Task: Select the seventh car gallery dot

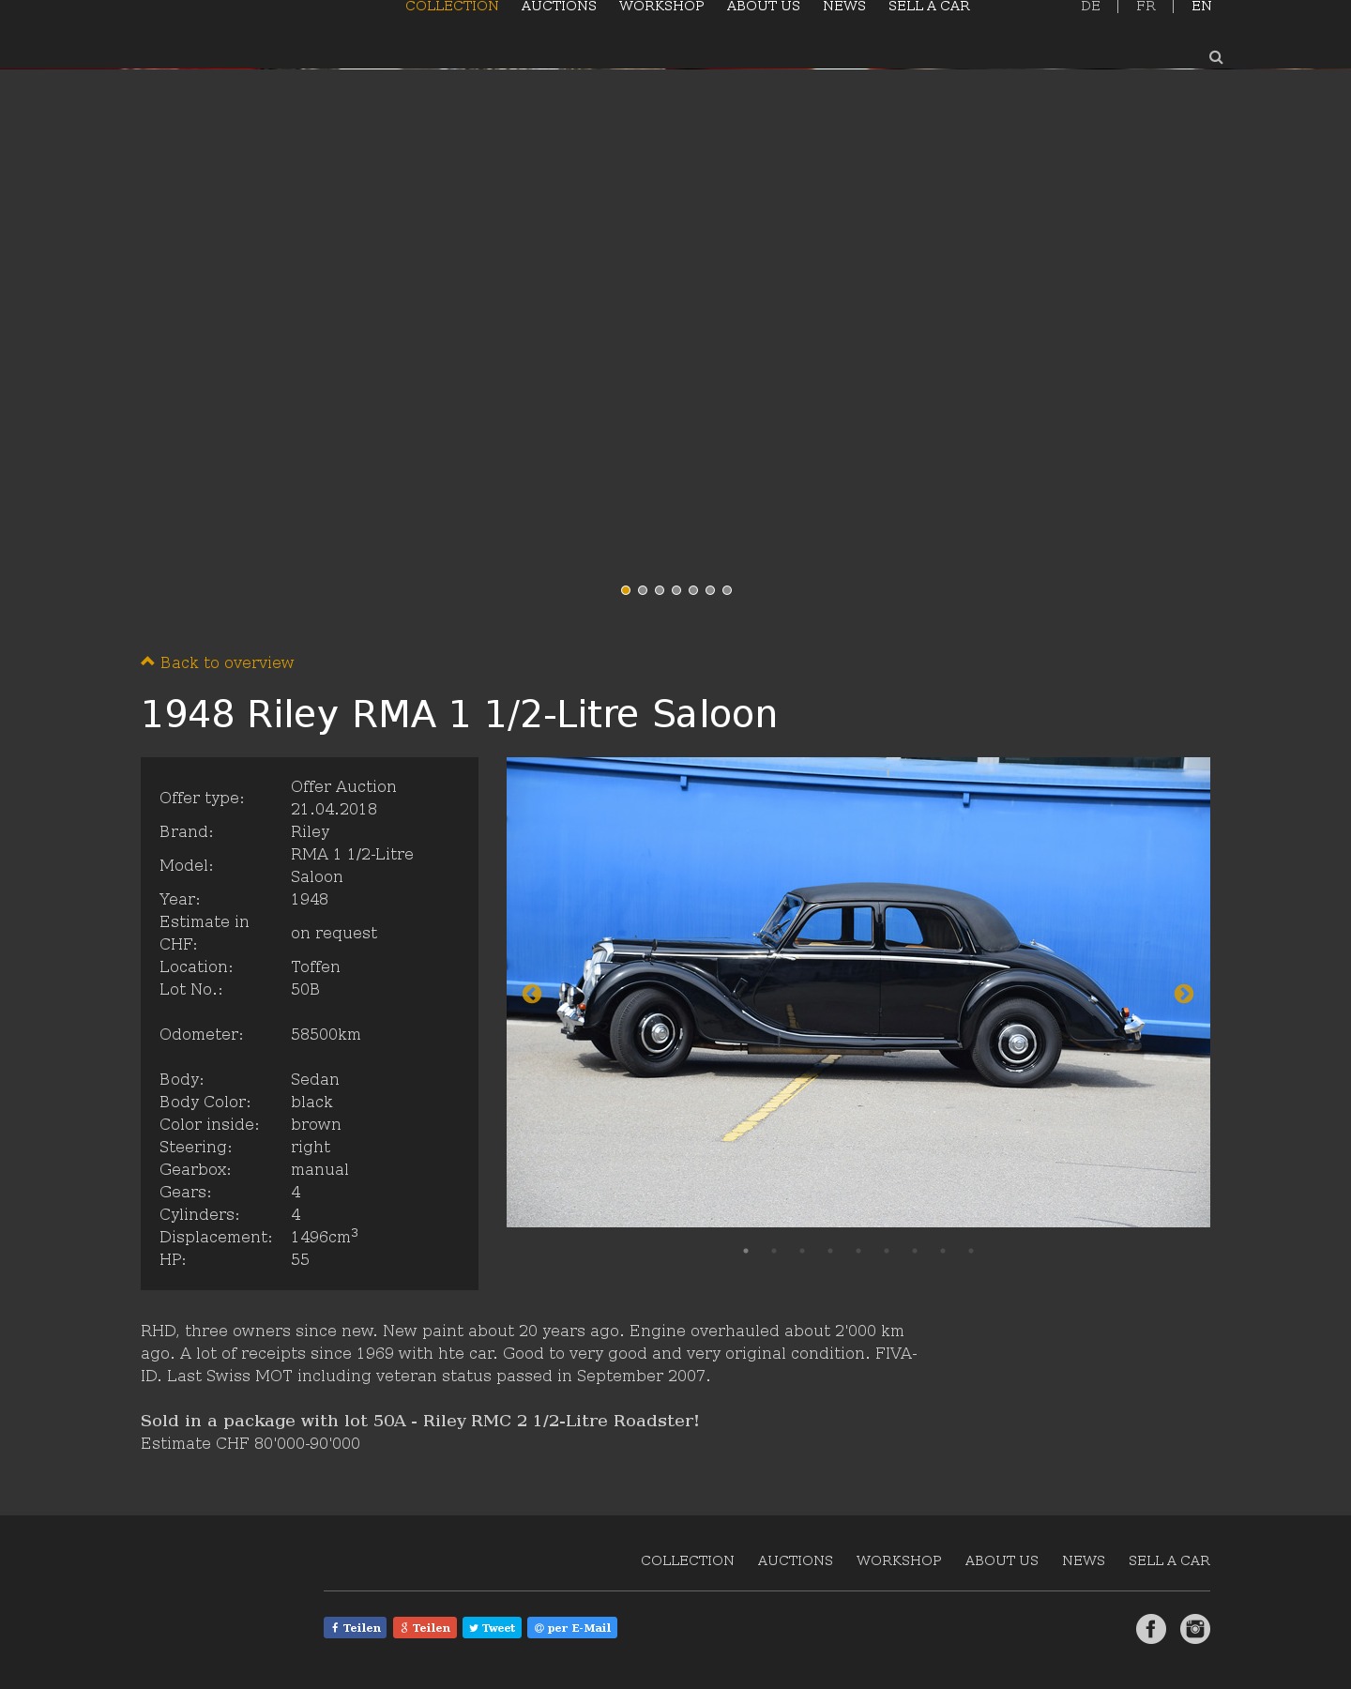Action: pos(915,1251)
